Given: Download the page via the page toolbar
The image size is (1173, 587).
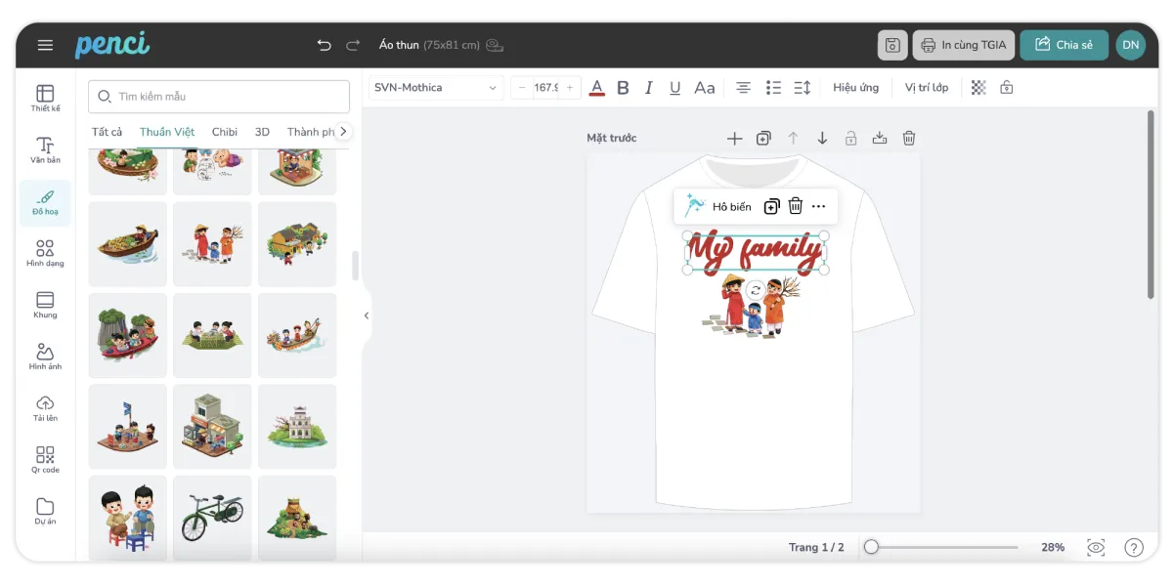Looking at the screenshot, I should (880, 139).
